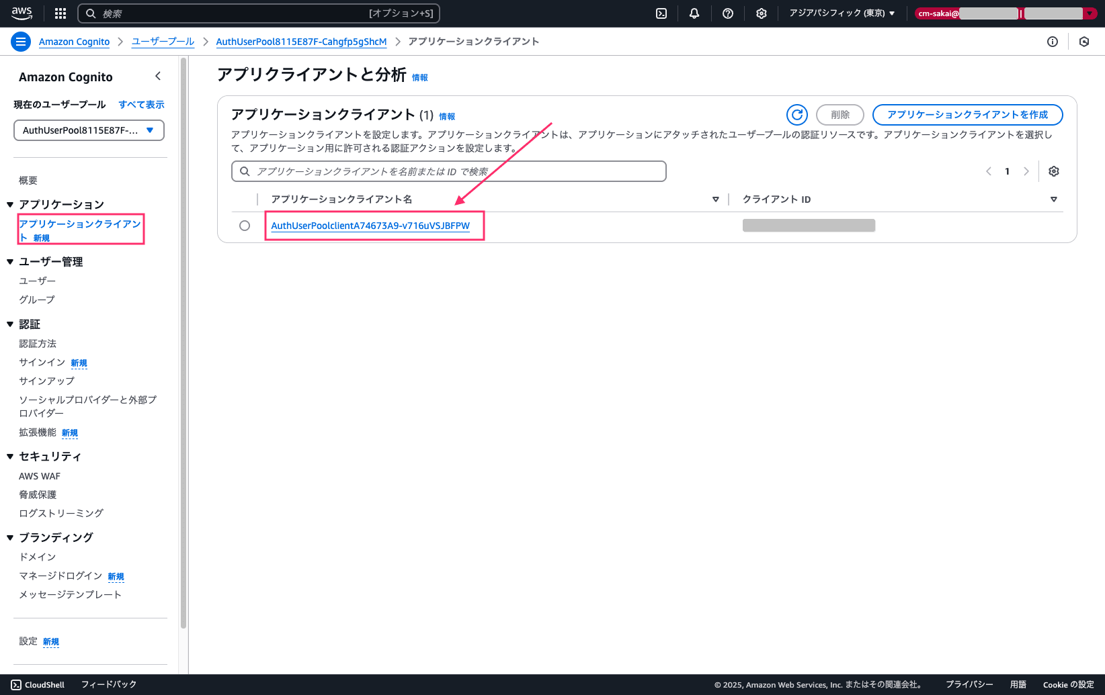Open the help question mark menu
1105x695 pixels.
(x=728, y=13)
